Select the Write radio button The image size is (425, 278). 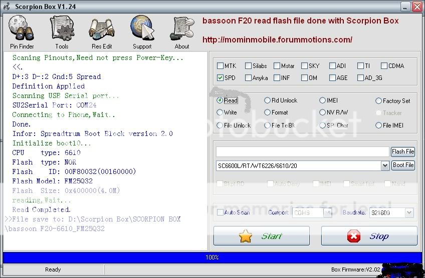click(x=220, y=112)
